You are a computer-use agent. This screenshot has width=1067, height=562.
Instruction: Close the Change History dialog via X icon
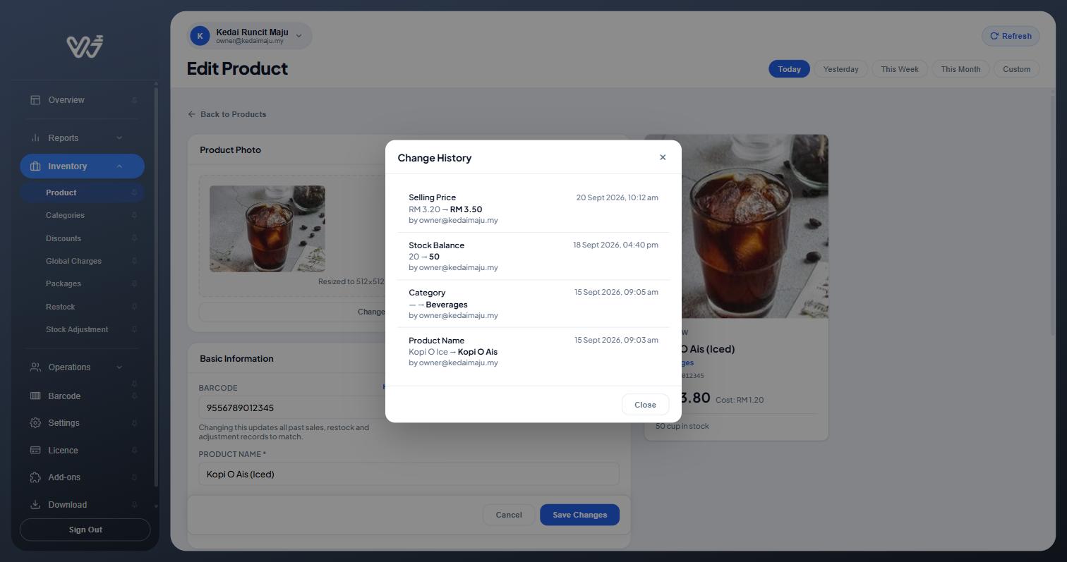click(x=663, y=157)
